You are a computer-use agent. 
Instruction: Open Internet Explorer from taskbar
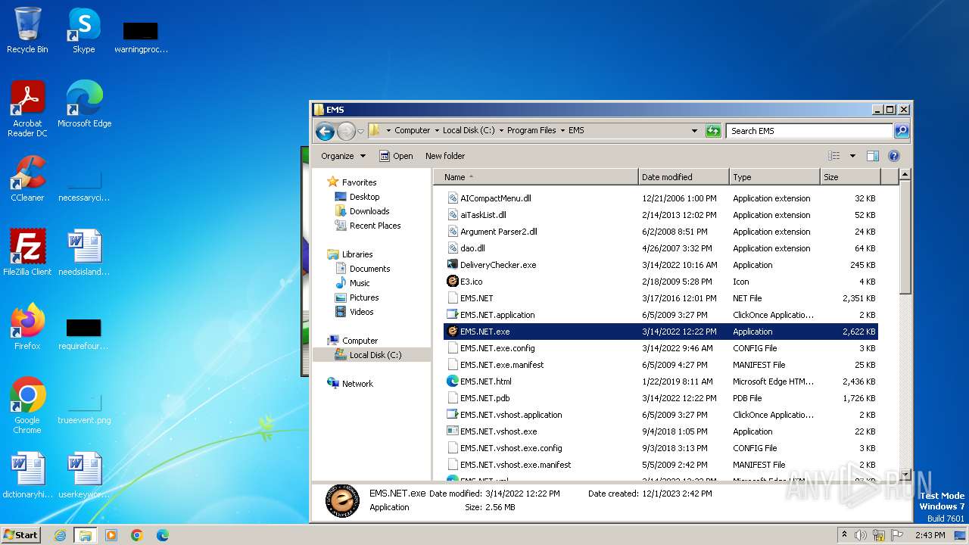point(60,535)
